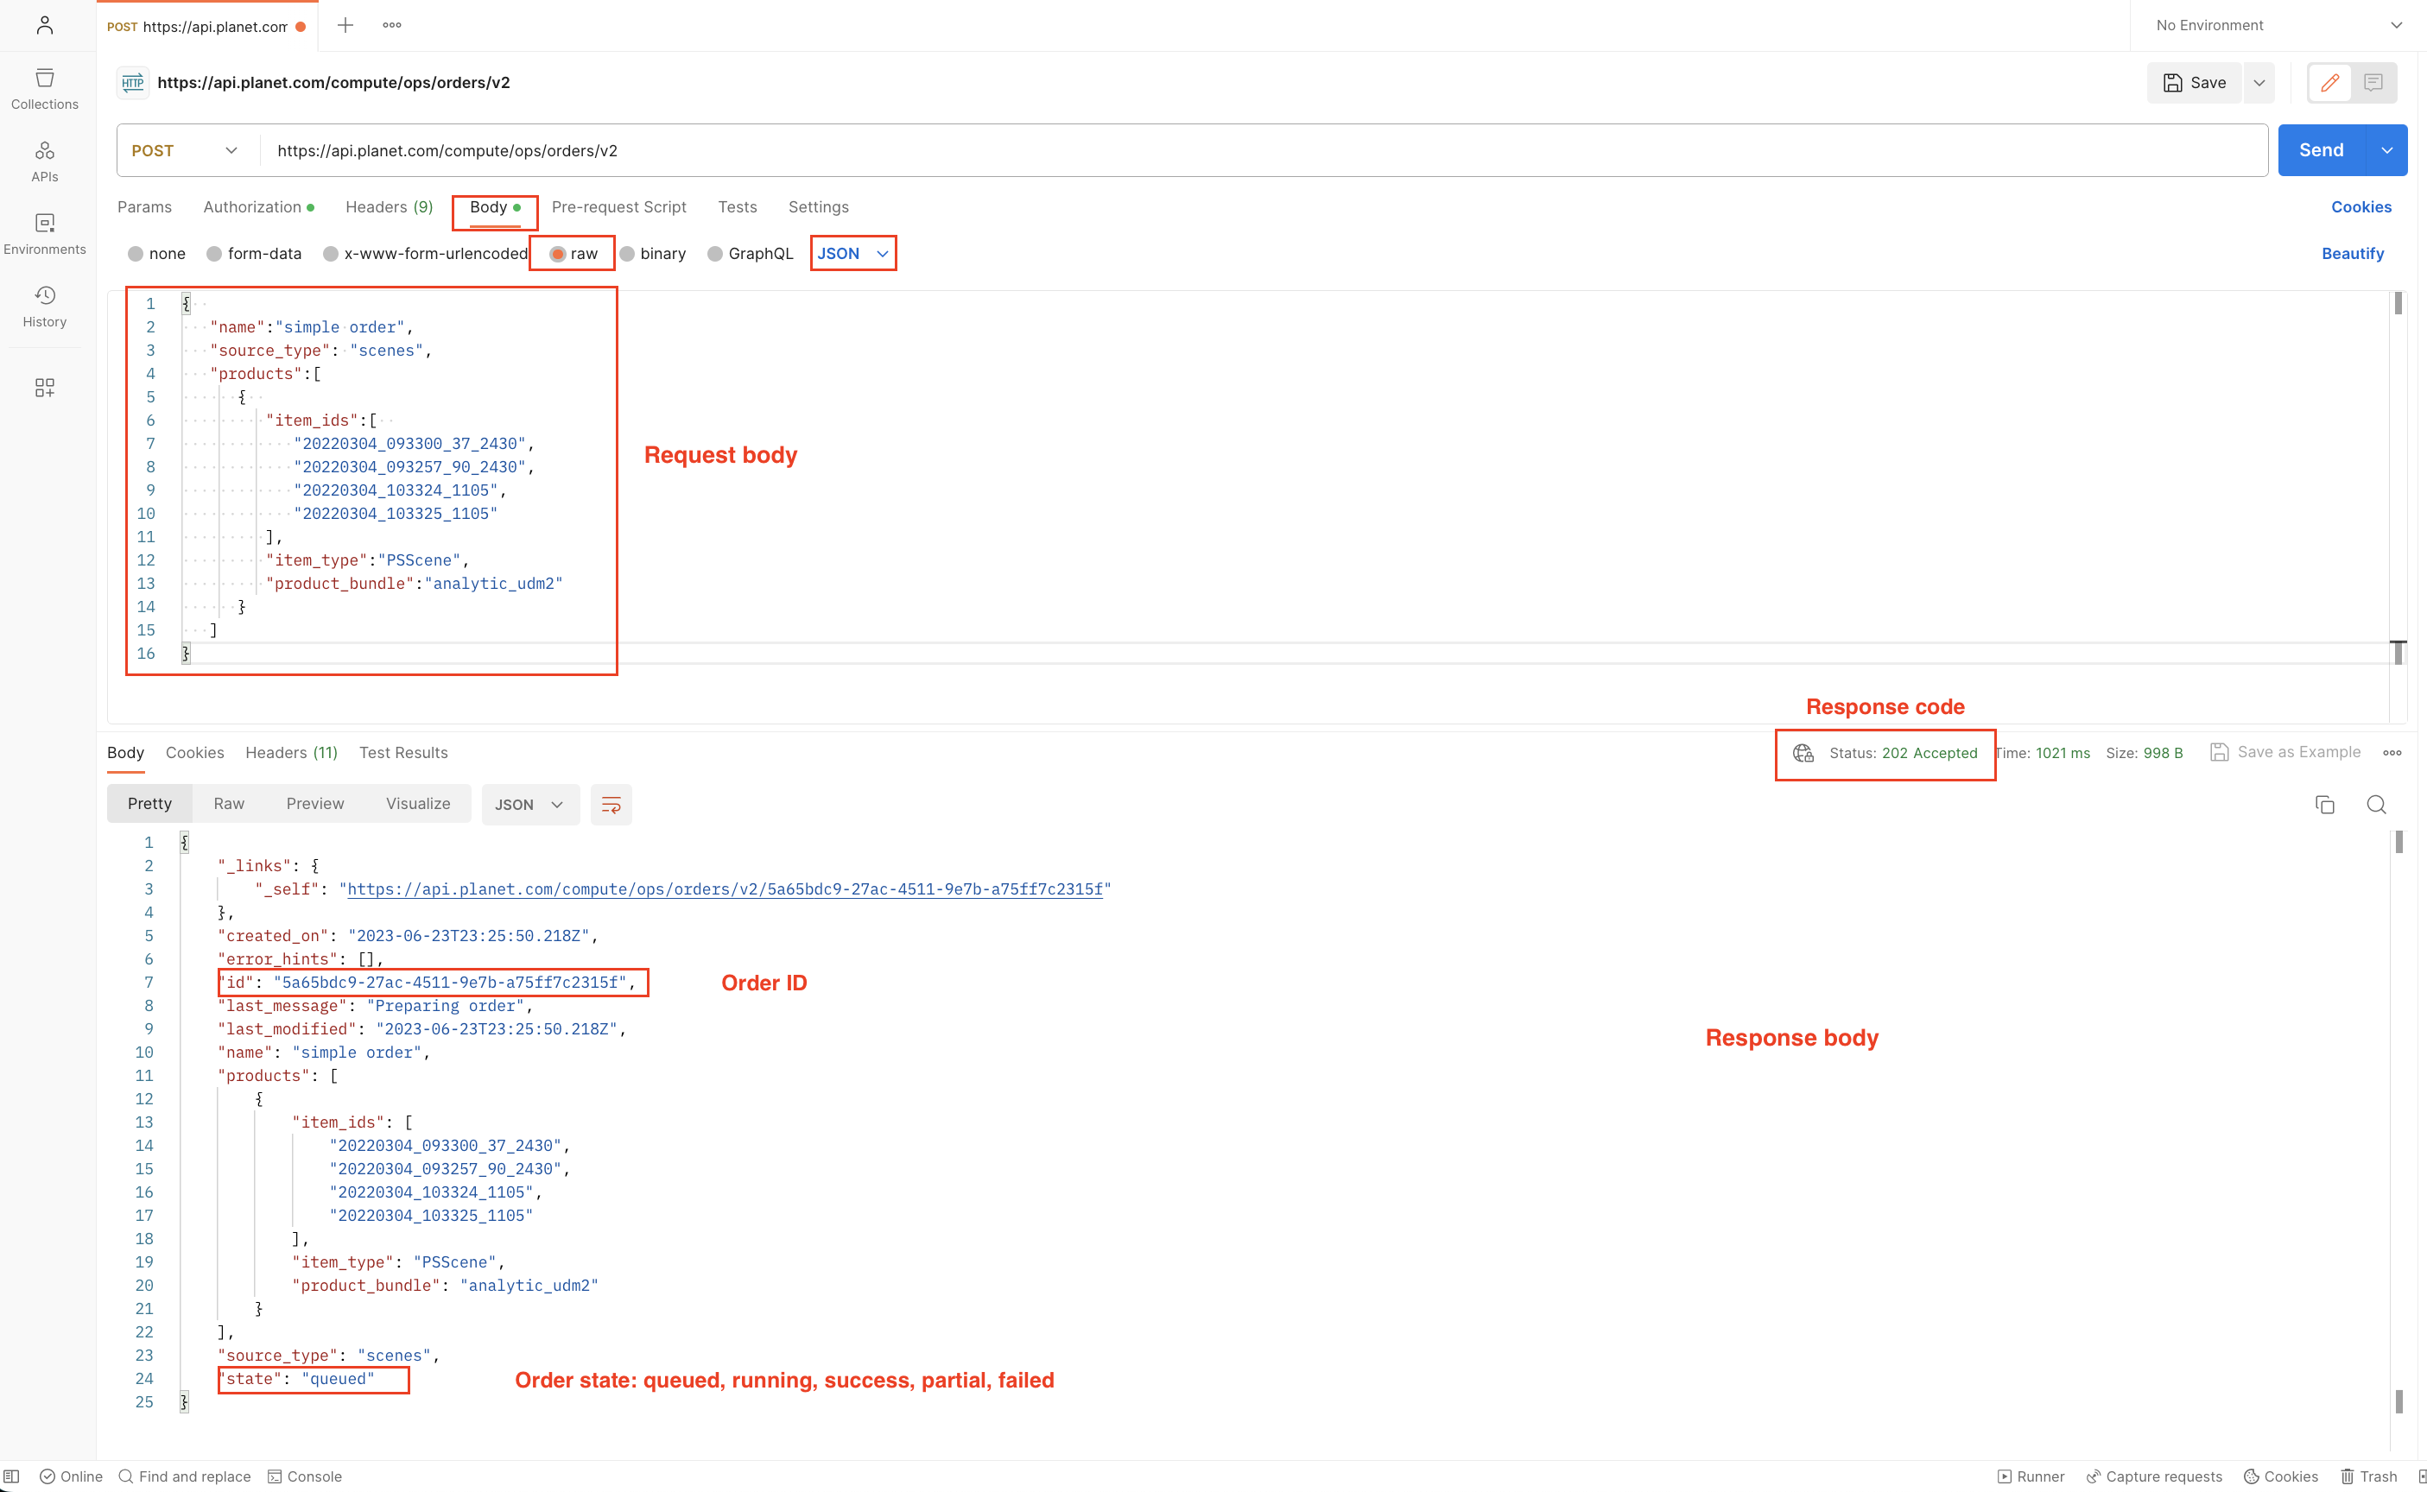Open Capture requests
The height and width of the screenshot is (1492, 2427).
click(x=2153, y=1476)
